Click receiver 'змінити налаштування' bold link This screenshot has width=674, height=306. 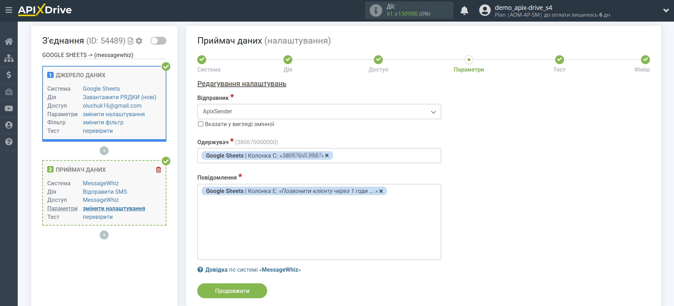[114, 208]
